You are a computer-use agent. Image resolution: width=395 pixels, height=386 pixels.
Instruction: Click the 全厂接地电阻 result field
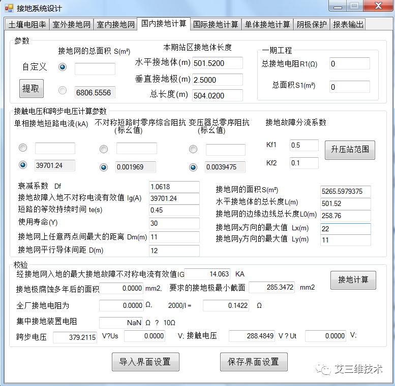tap(121, 305)
